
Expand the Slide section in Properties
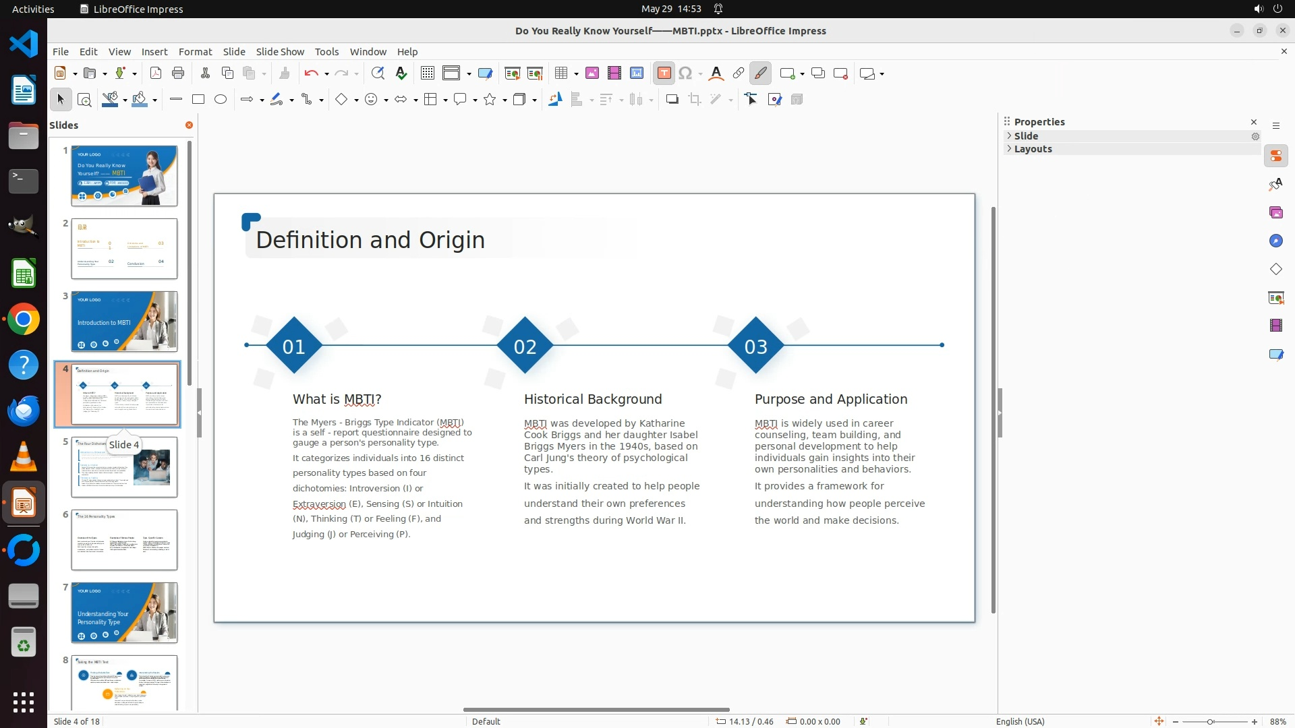coord(1026,136)
